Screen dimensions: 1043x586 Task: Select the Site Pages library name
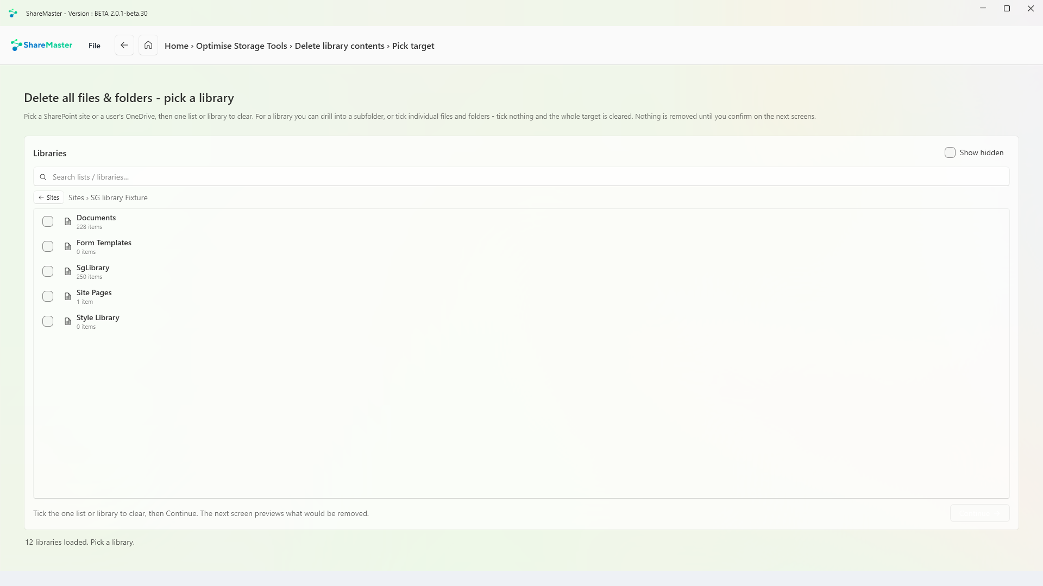[94, 292]
